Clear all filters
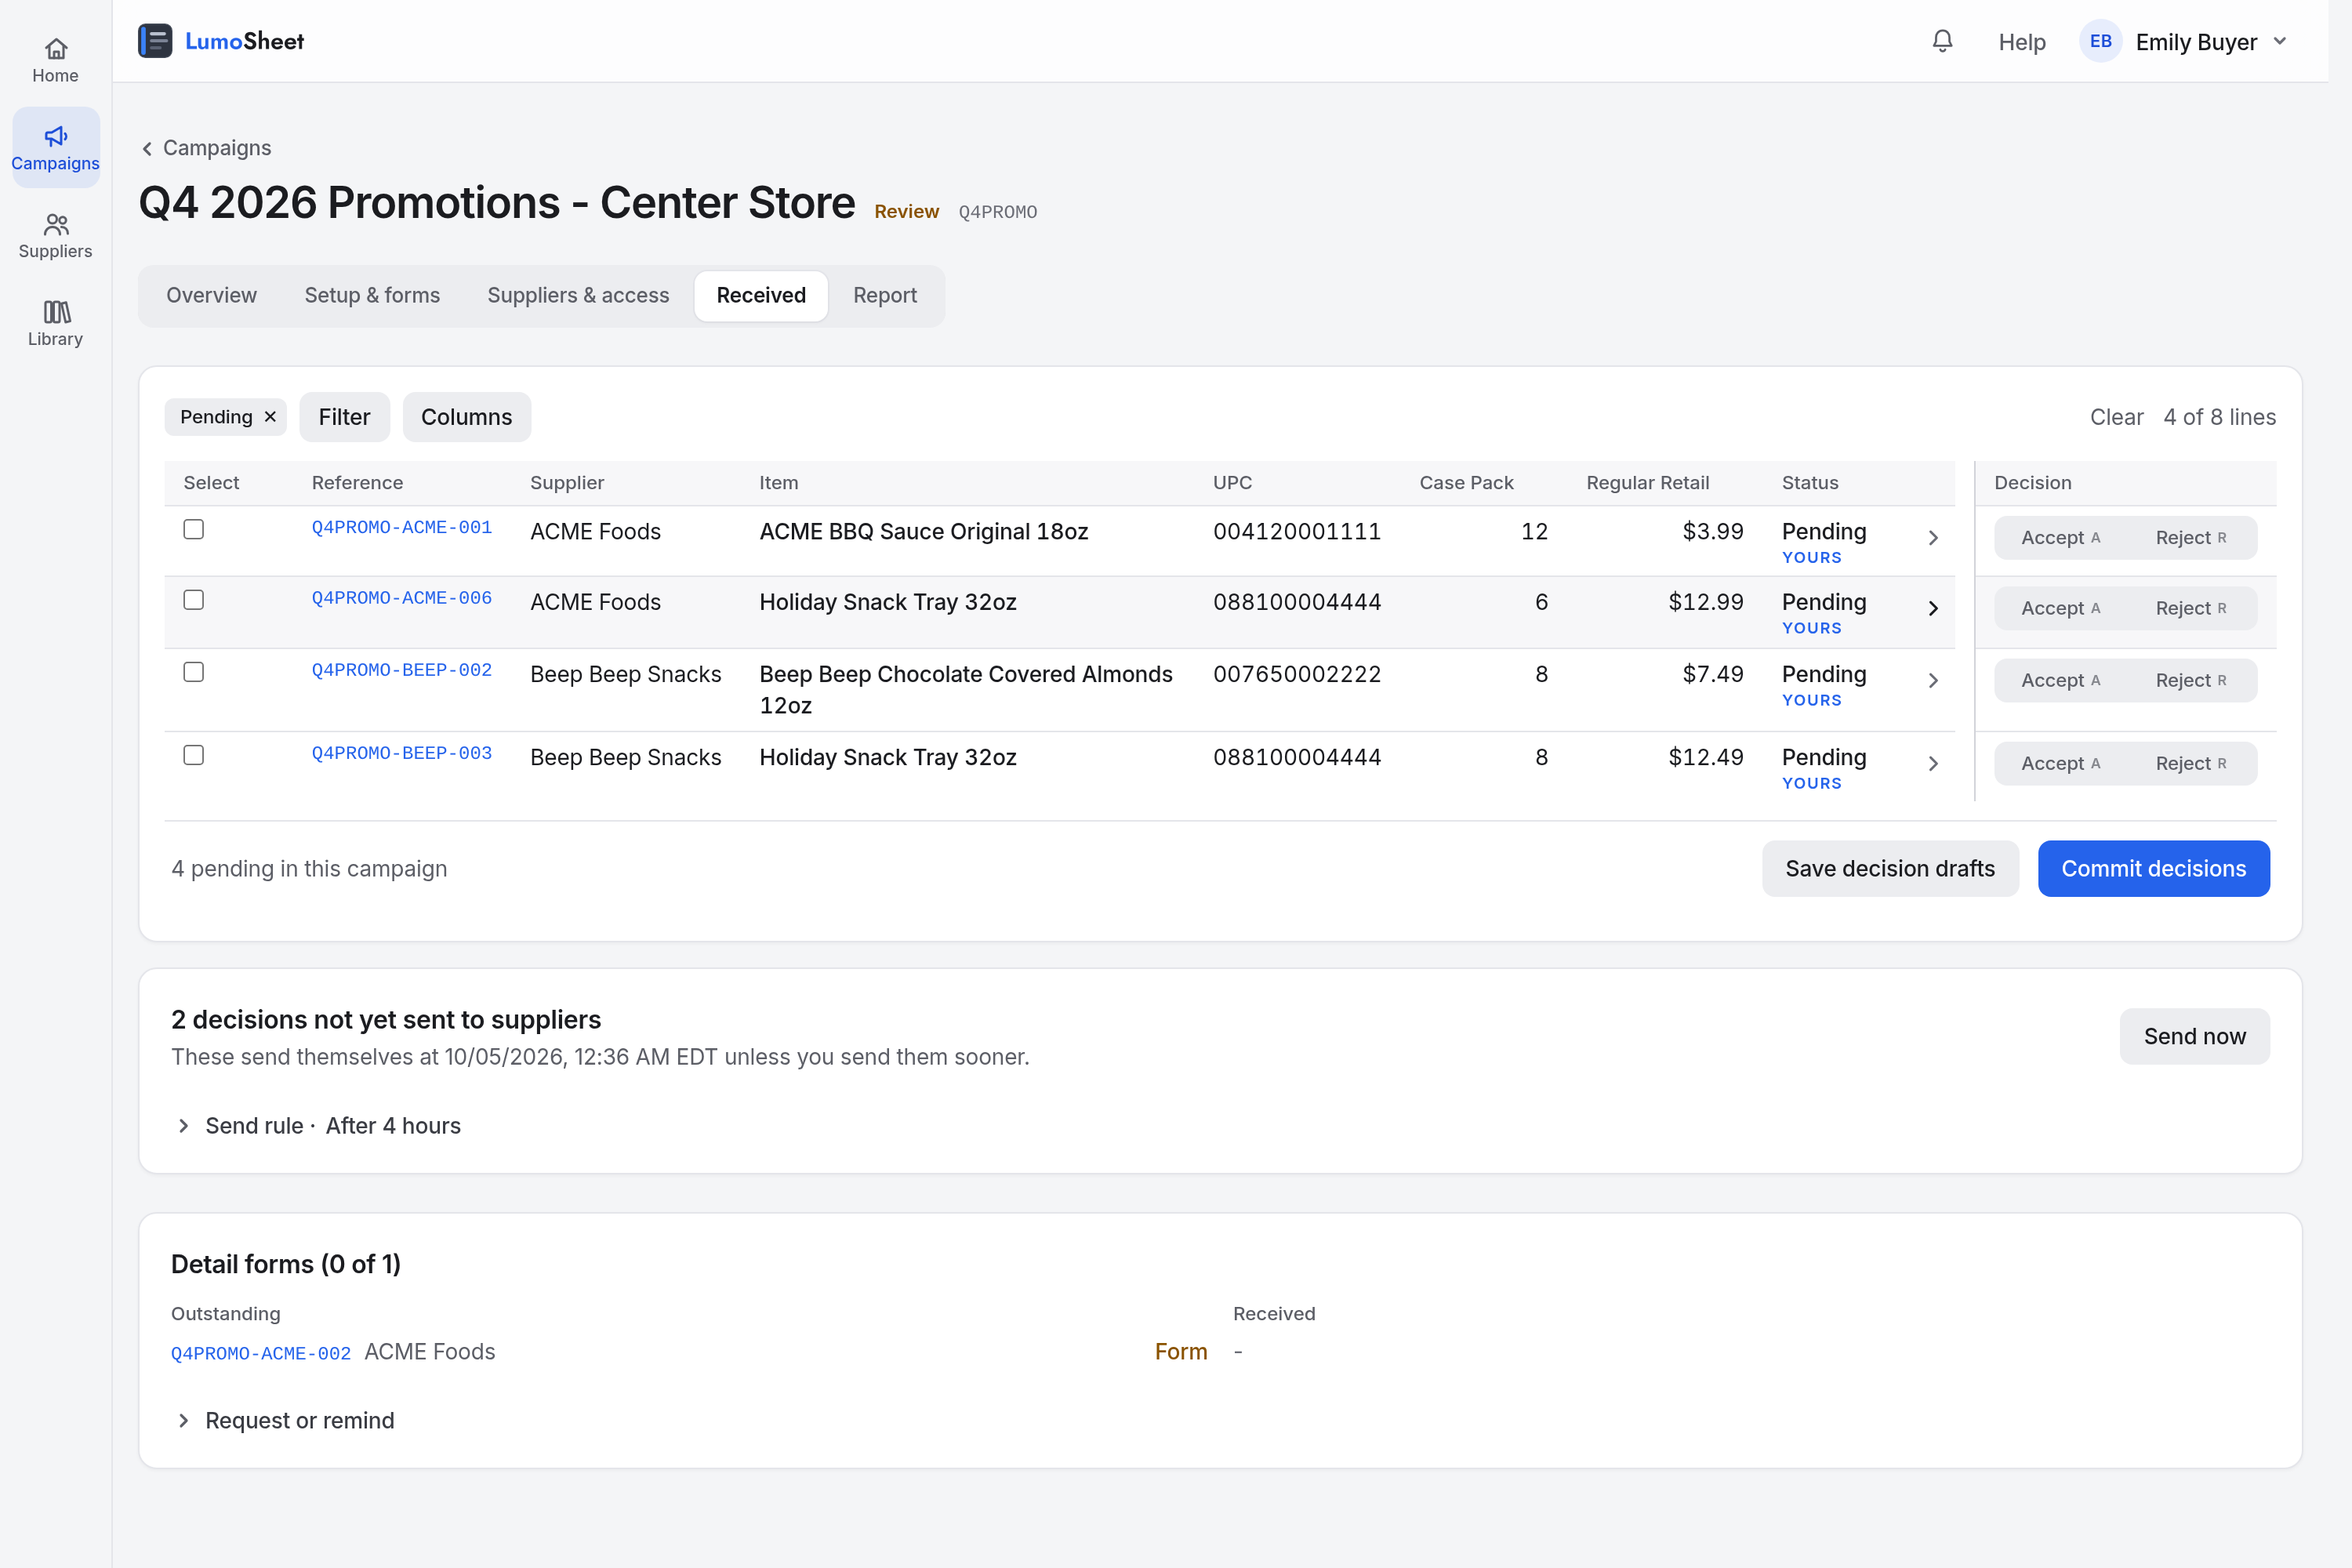 (2116, 417)
